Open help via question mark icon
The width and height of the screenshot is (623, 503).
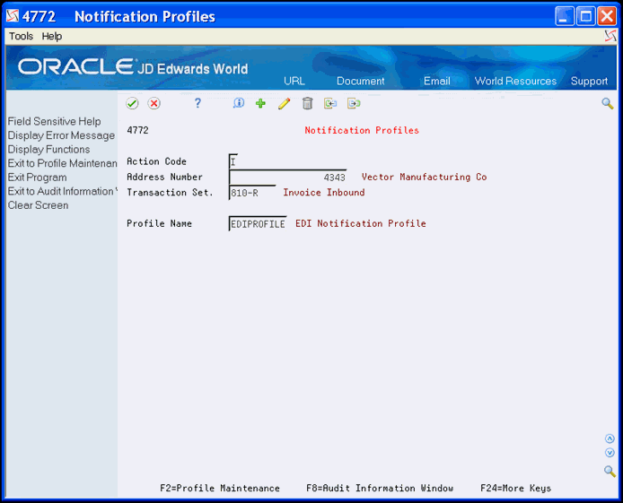pos(197,103)
